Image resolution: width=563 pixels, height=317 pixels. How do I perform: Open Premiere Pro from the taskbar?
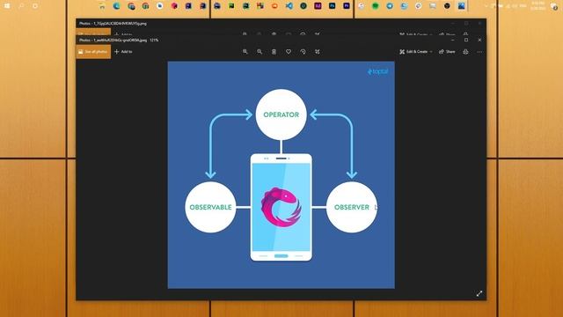tap(347, 6)
